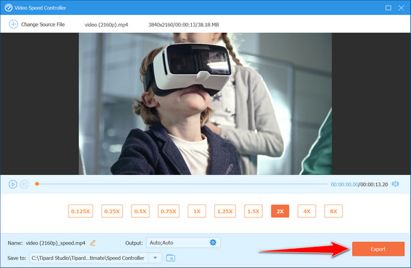This screenshot has height=268, width=411.
Task: Select 1.25X speed
Action: tap(225, 211)
